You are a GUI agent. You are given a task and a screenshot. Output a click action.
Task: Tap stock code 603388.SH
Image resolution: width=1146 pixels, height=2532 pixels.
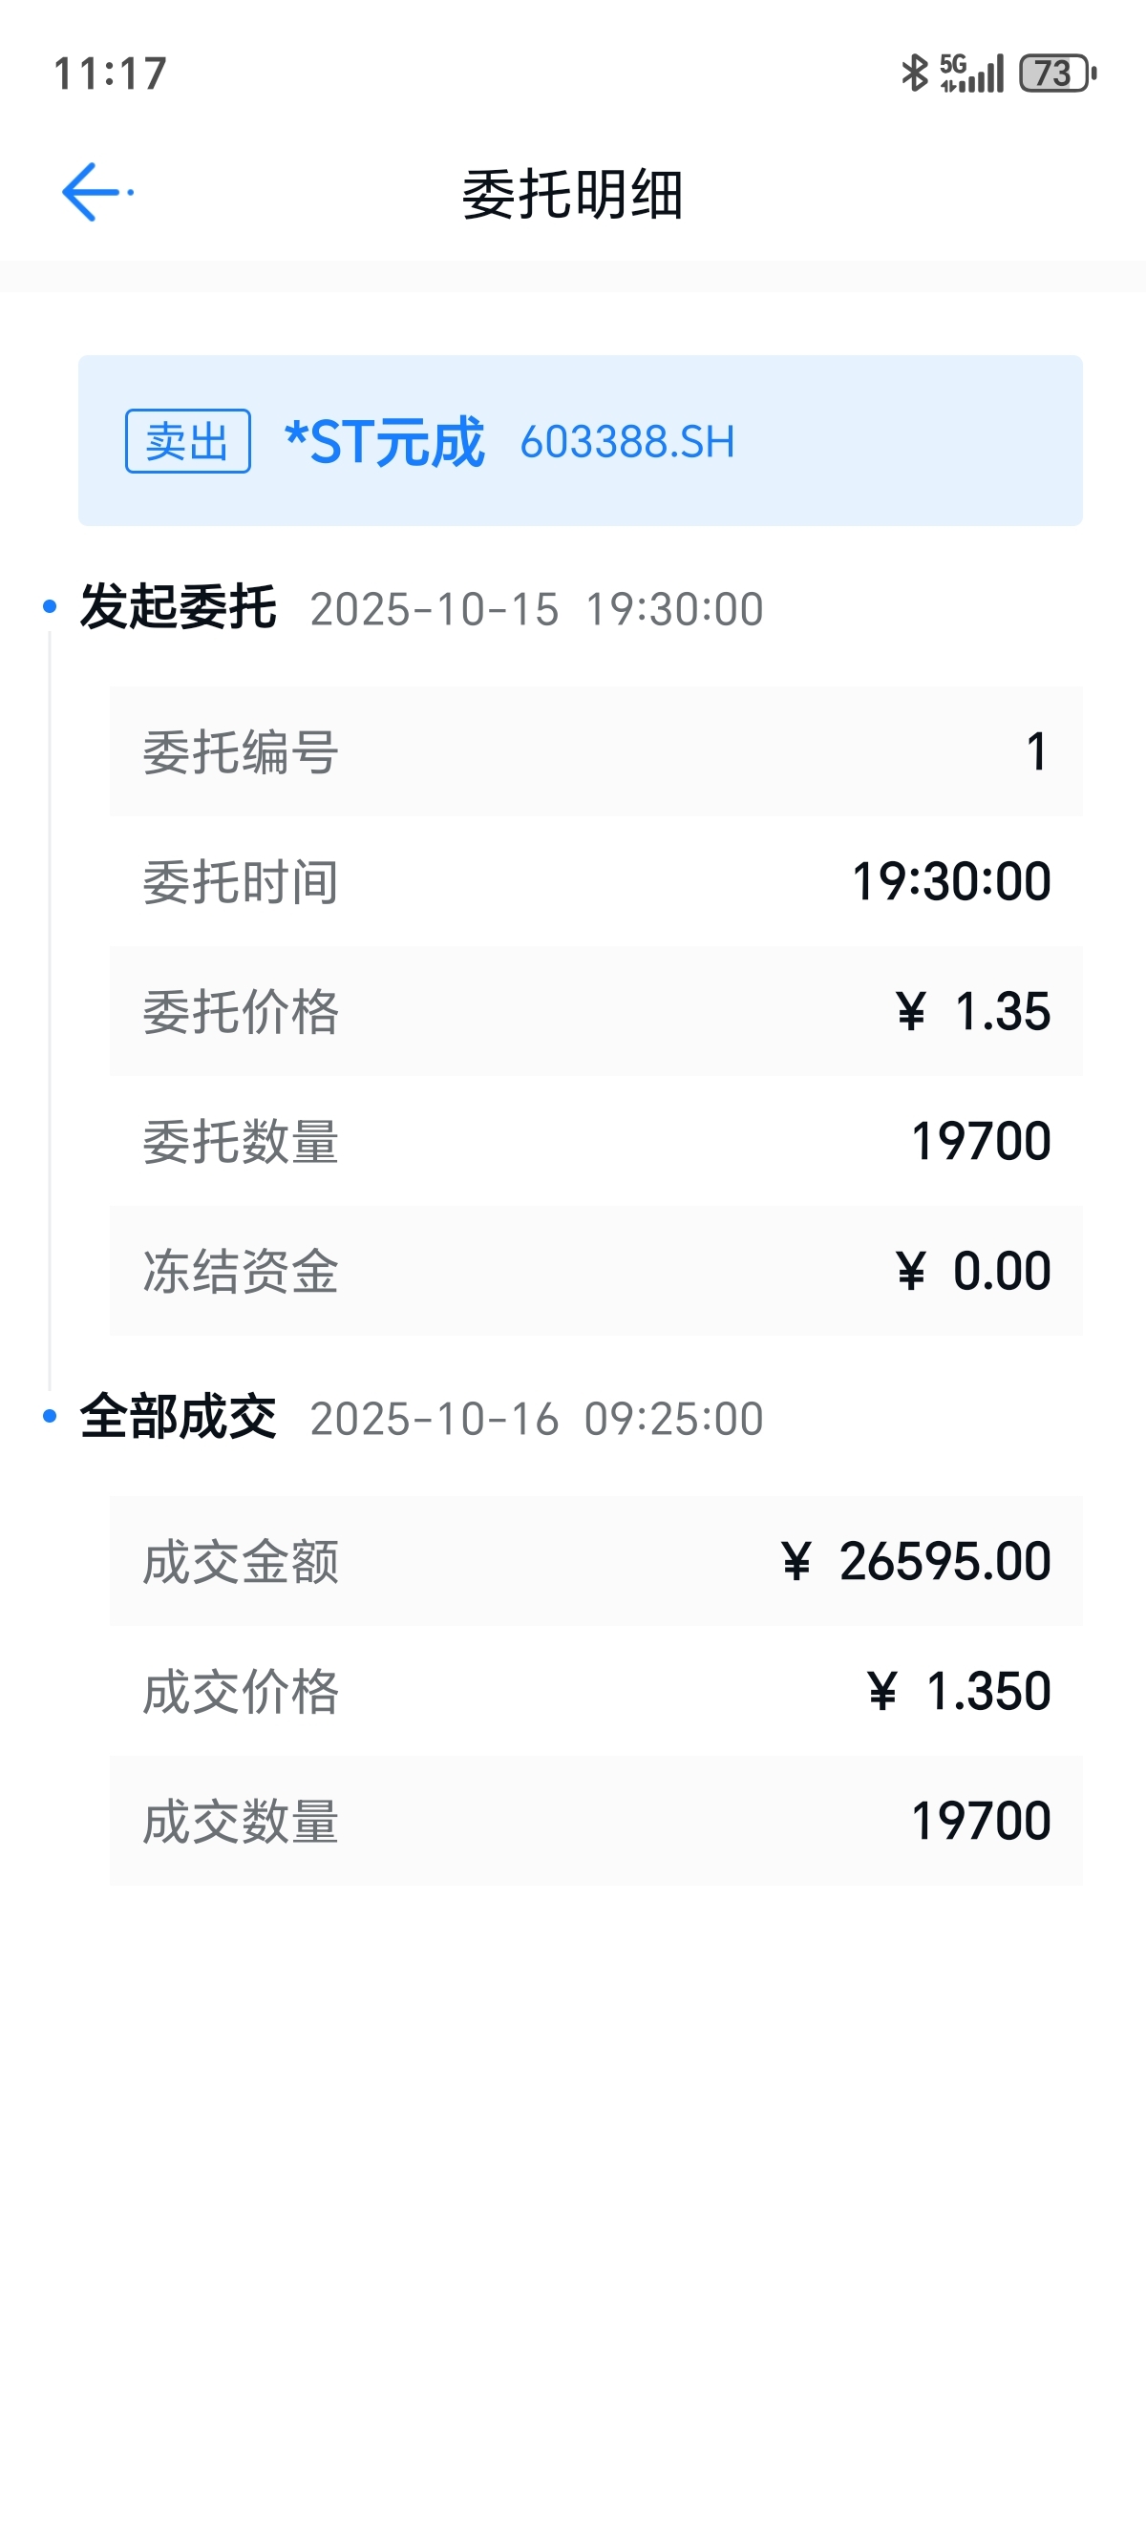(x=627, y=442)
